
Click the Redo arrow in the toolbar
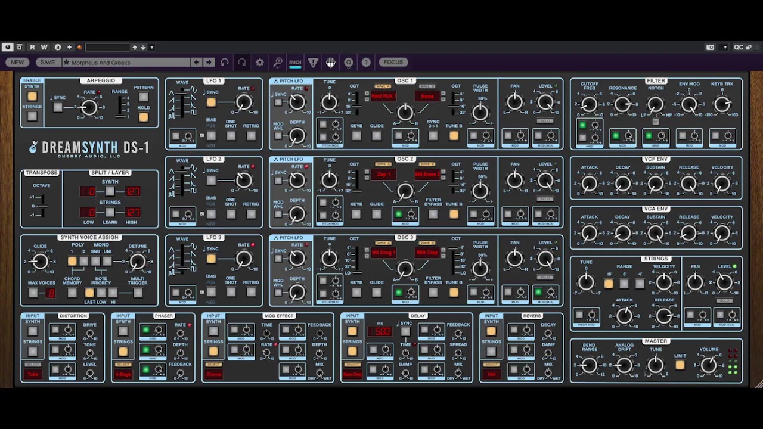click(242, 62)
